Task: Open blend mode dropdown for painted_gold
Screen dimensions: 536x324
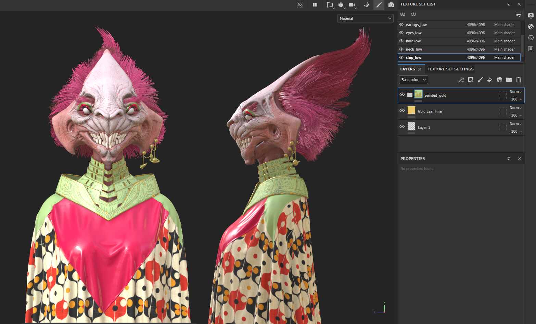Action: [x=515, y=92]
